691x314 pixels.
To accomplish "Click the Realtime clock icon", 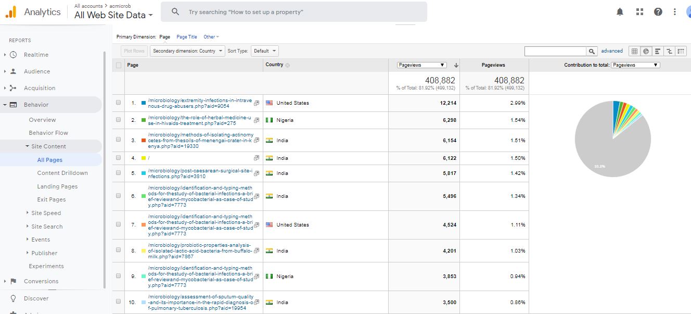I will 13,55.
